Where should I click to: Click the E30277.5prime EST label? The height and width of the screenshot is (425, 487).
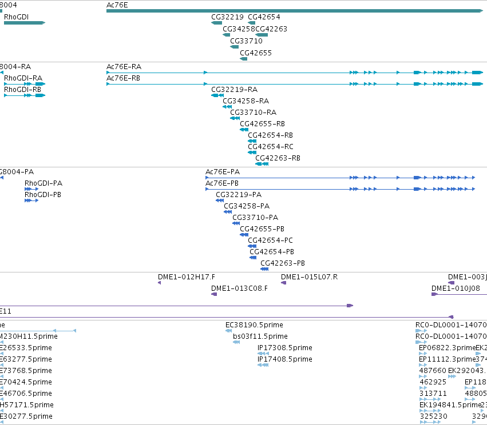26,416
